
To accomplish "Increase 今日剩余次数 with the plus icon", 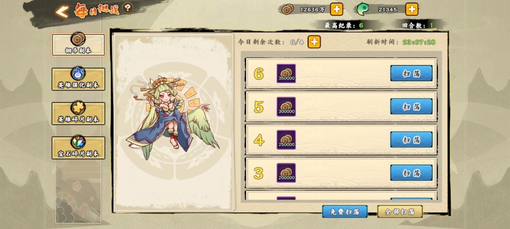I will click(314, 42).
